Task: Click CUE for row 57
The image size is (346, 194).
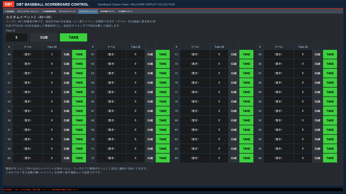Action: coord(67,130)
